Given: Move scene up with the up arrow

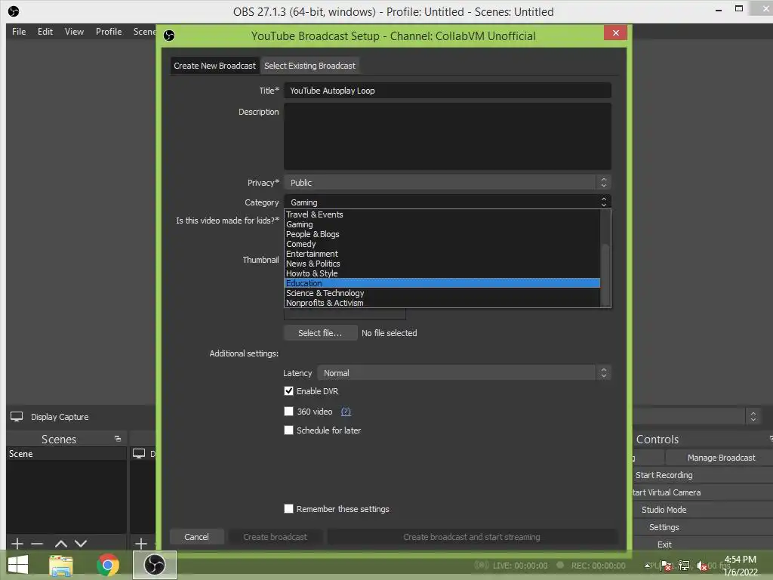Looking at the screenshot, I should point(61,544).
